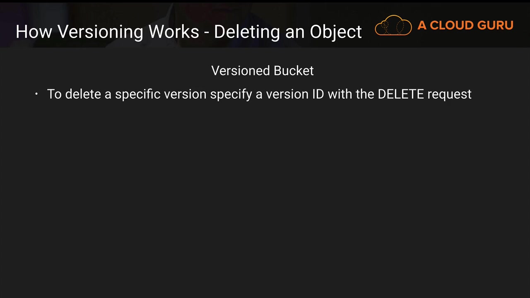This screenshot has width=530, height=298.
Task: Click the word "GURU" in the logo
Action: pyautogui.click(x=495, y=26)
